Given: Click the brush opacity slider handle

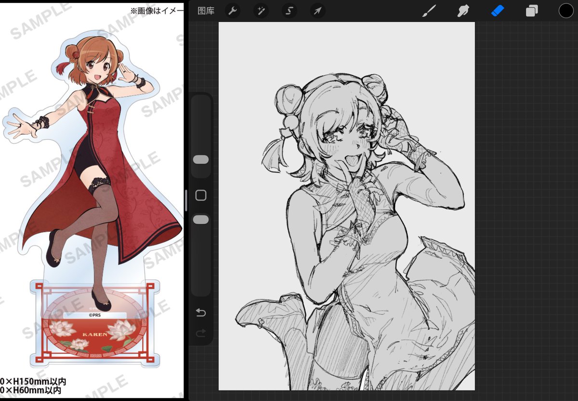Looking at the screenshot, I should [201, 220].
